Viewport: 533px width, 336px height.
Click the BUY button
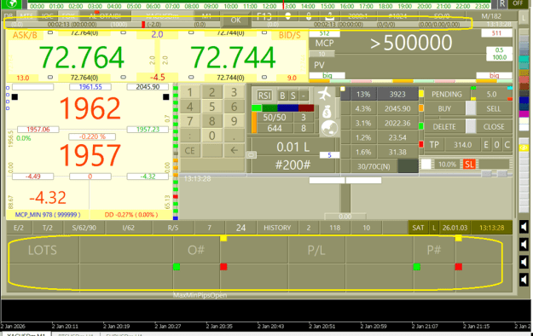[444, 109]
